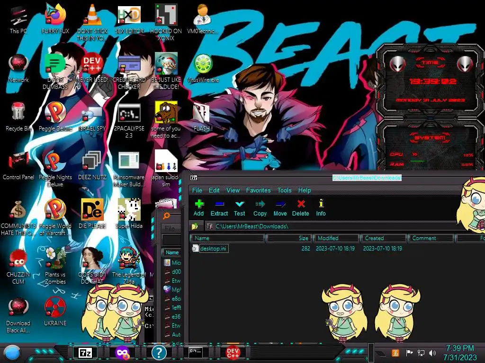Click Copy in 7-Zip toolbar

click(x=260, y=208)
